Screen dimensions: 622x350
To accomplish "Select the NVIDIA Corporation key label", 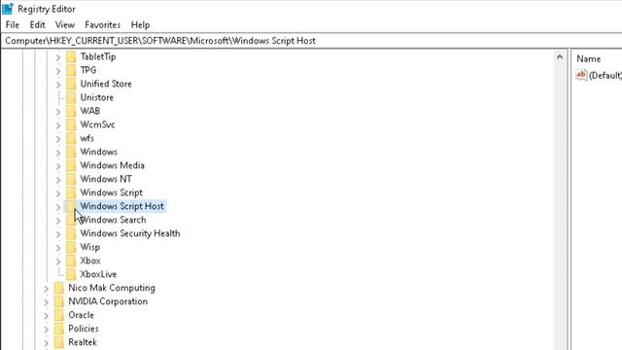I will click(x=108, y=301).
